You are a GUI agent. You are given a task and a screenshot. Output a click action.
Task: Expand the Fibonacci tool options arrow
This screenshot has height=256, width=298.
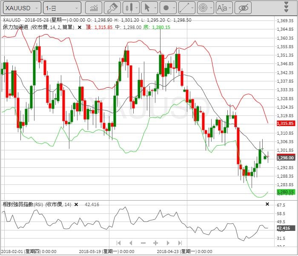[211, 8]
